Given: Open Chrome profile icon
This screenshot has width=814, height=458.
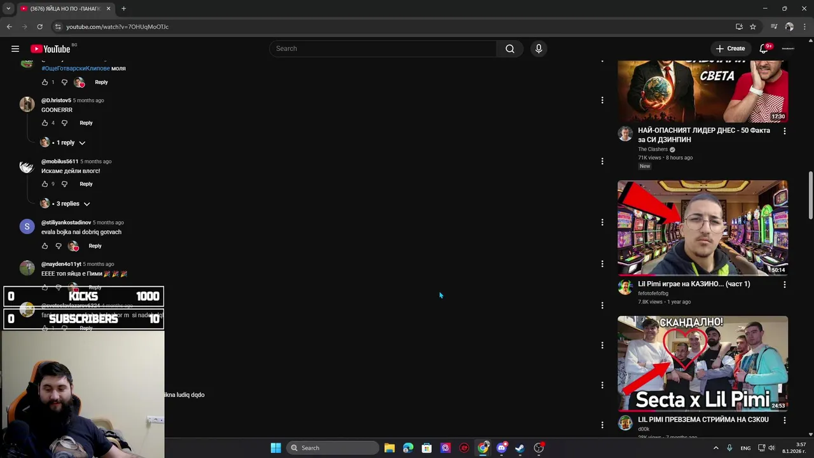Looking at the screenshot, I should pos(789,27).
